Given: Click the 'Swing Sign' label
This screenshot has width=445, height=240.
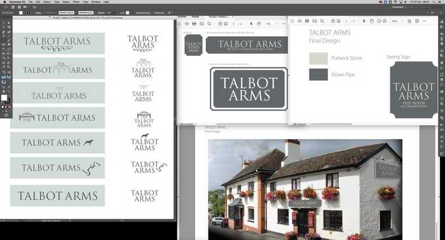Looking at the screenshot, I should coord(398,57).
